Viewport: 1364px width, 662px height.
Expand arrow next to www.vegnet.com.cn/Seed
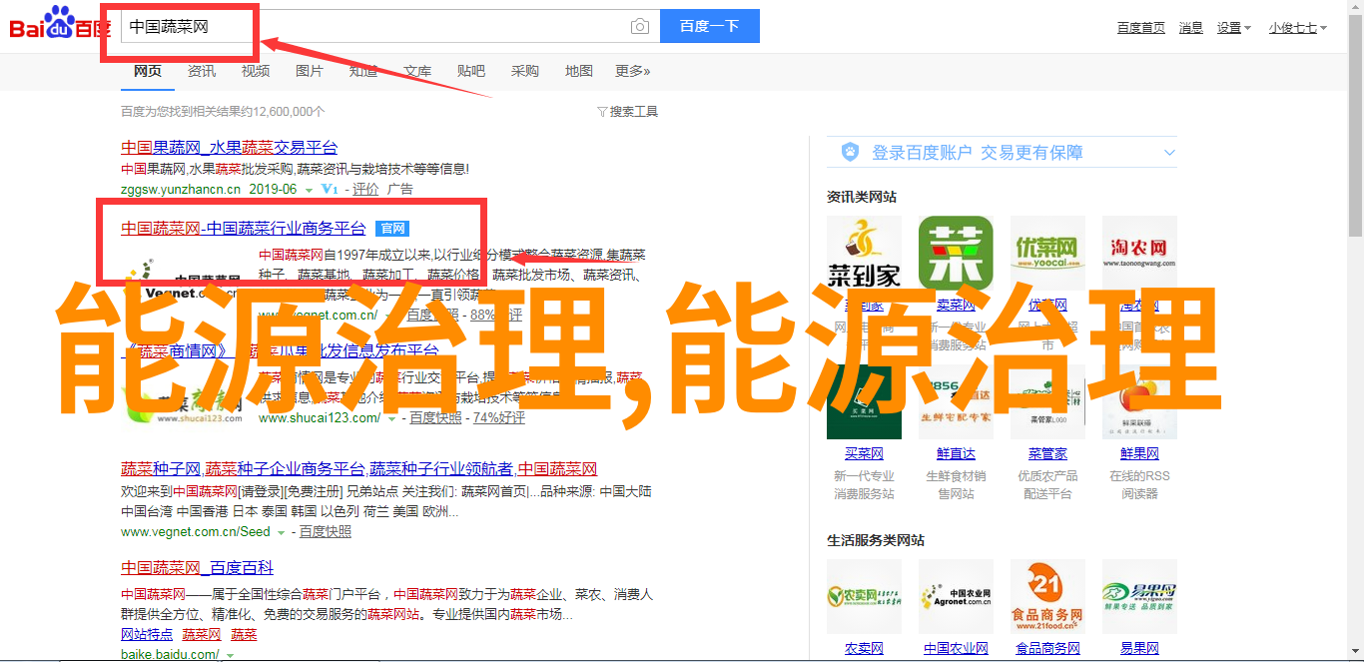tap(283, 533)
